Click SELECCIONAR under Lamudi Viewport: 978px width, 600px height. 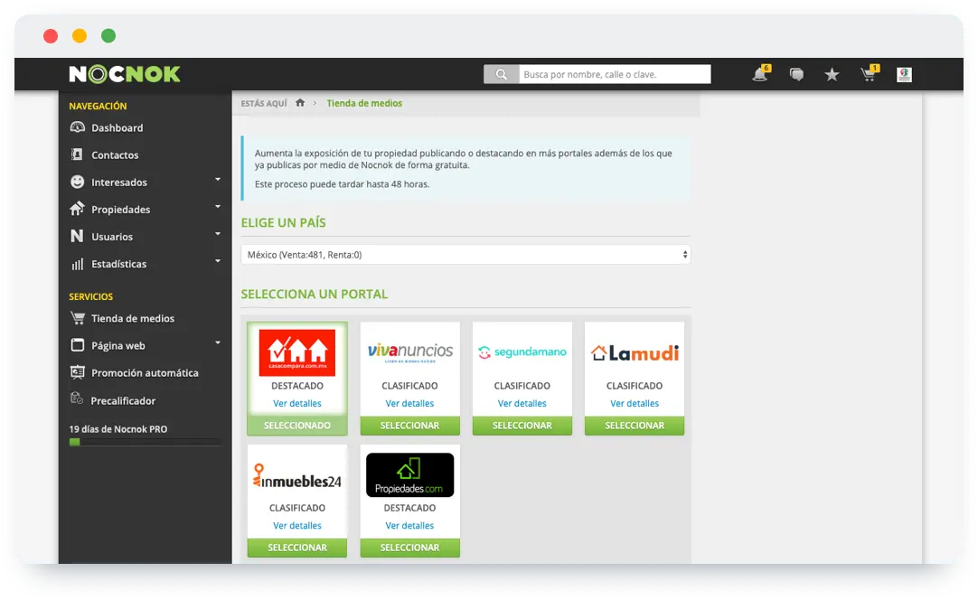click(x=635, y=426)
